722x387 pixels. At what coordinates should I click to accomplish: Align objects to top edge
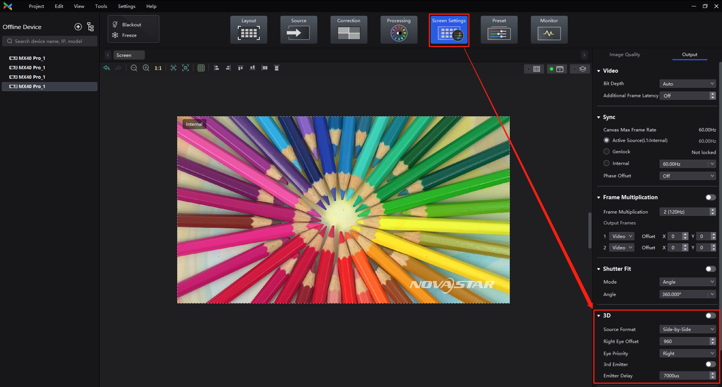pyautogui.click(x=240, y=68)
